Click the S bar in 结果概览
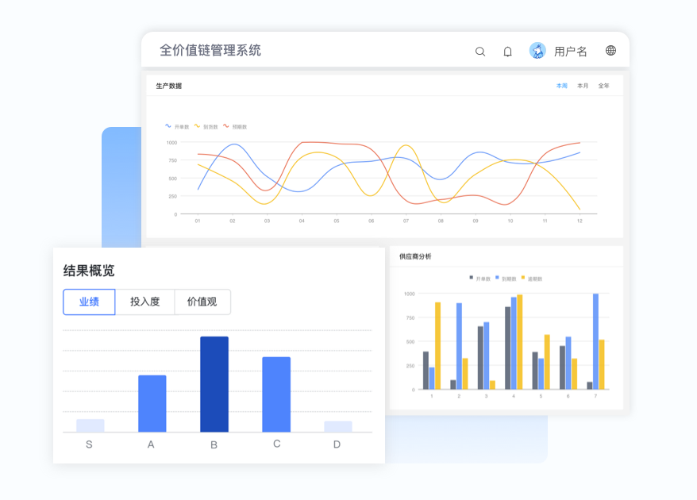Viewport: 697px width, 500px height. click(90, 425)
